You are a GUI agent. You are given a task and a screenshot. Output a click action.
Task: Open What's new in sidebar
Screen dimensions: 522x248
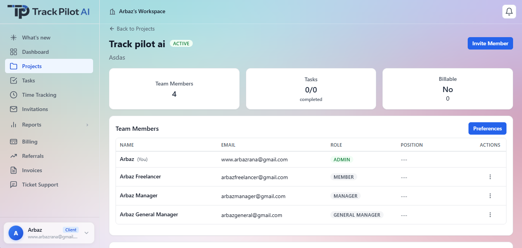click(49, 38)
